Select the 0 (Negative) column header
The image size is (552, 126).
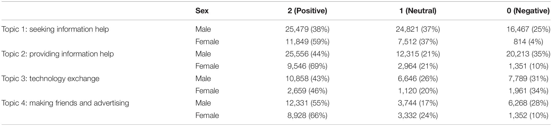pos(528,11)
